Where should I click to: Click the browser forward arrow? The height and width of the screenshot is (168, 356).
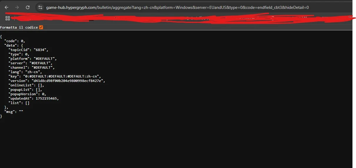tap(17, 7)
